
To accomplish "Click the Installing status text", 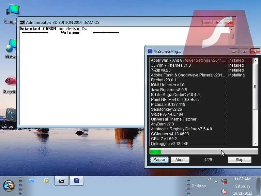I will pyautogui.click(x=236, y=75).
